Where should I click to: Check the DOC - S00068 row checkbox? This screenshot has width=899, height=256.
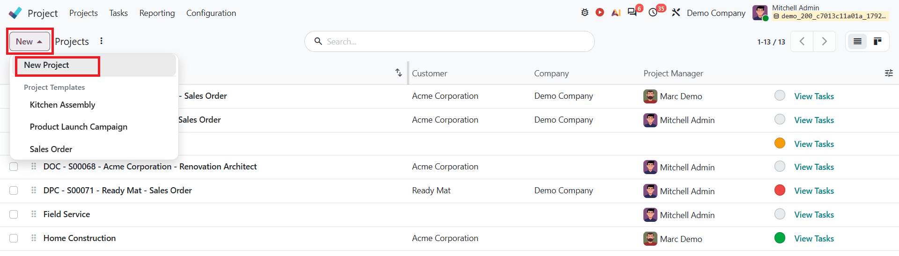click(x=14, y=167)
